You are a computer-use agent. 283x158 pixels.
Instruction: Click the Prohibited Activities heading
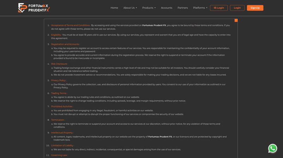(62, 106)
